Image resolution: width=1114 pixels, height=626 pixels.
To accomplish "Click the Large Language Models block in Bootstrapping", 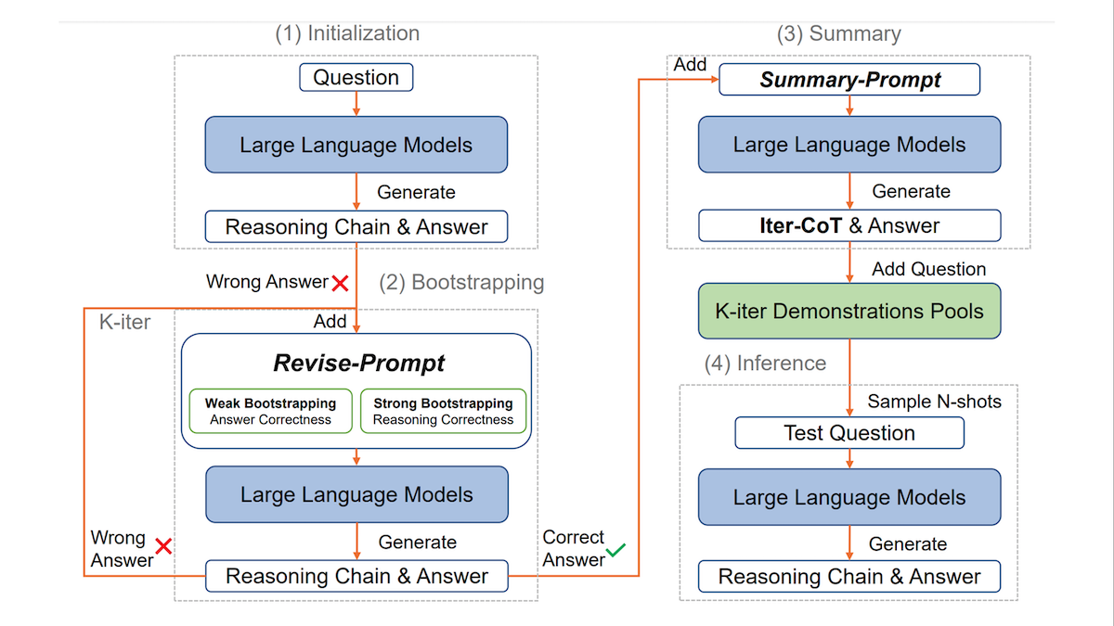I will 356,494.
